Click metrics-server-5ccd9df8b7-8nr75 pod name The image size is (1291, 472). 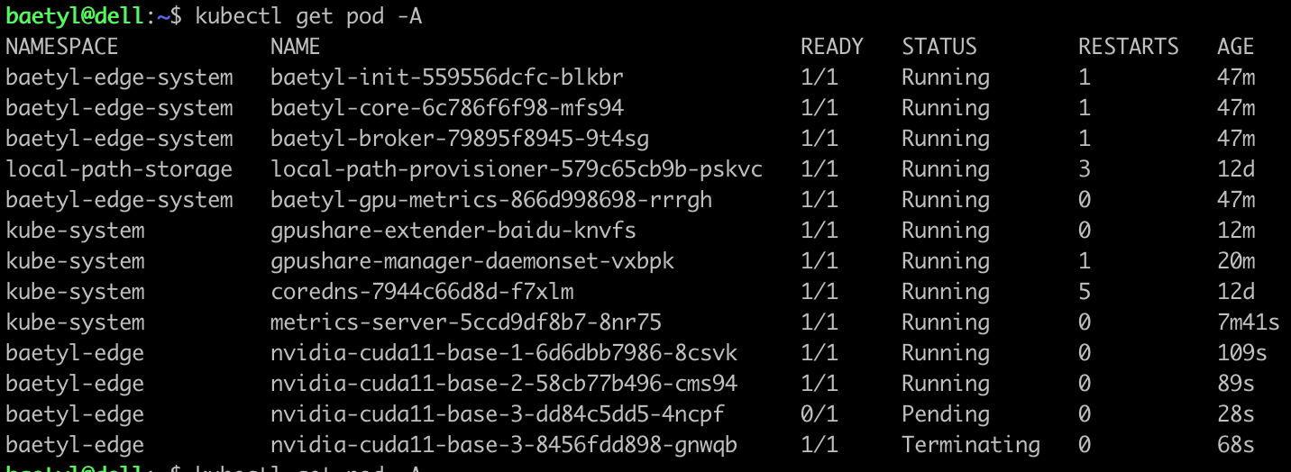click(465, 322)
